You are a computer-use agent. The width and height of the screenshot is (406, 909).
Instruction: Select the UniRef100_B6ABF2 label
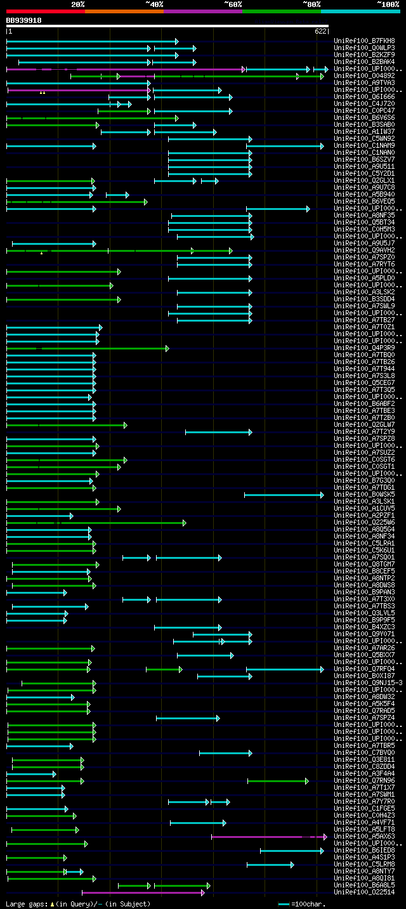[364, 404]
